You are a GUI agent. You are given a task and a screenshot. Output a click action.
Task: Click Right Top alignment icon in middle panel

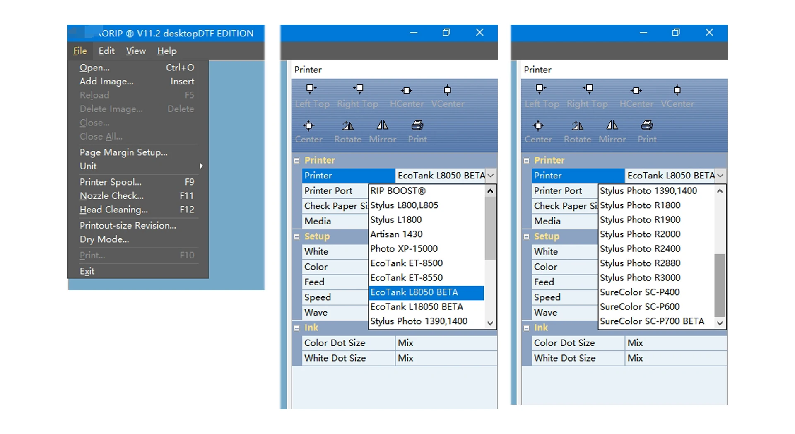coord(359,89)
